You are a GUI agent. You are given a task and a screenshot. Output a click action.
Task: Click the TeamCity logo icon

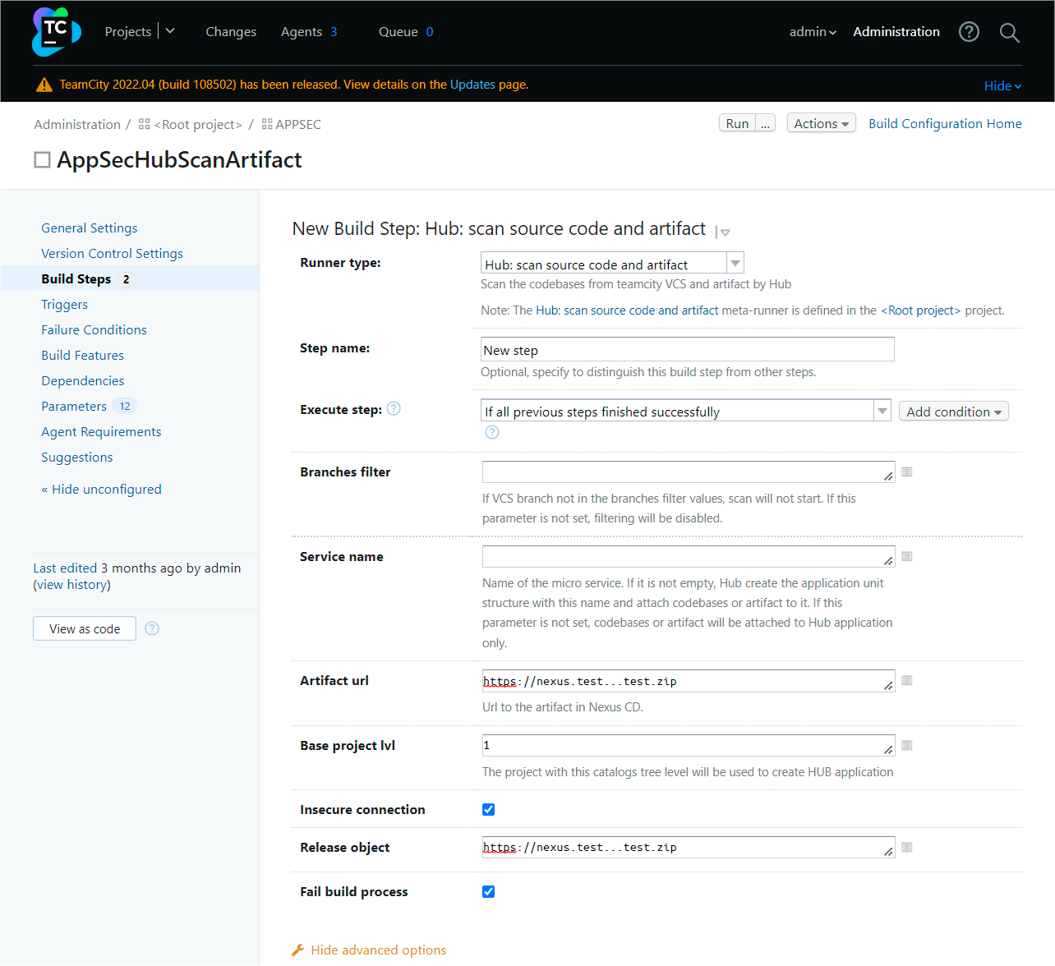coord(56,32)
